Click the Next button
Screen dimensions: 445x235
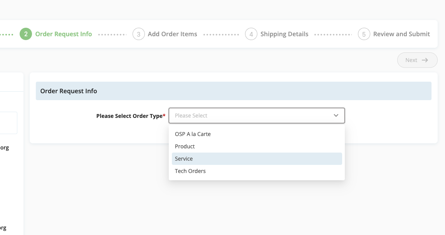(x=417, y=60)
